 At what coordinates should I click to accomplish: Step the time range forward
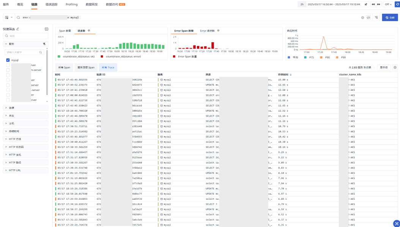coord(378,5)
